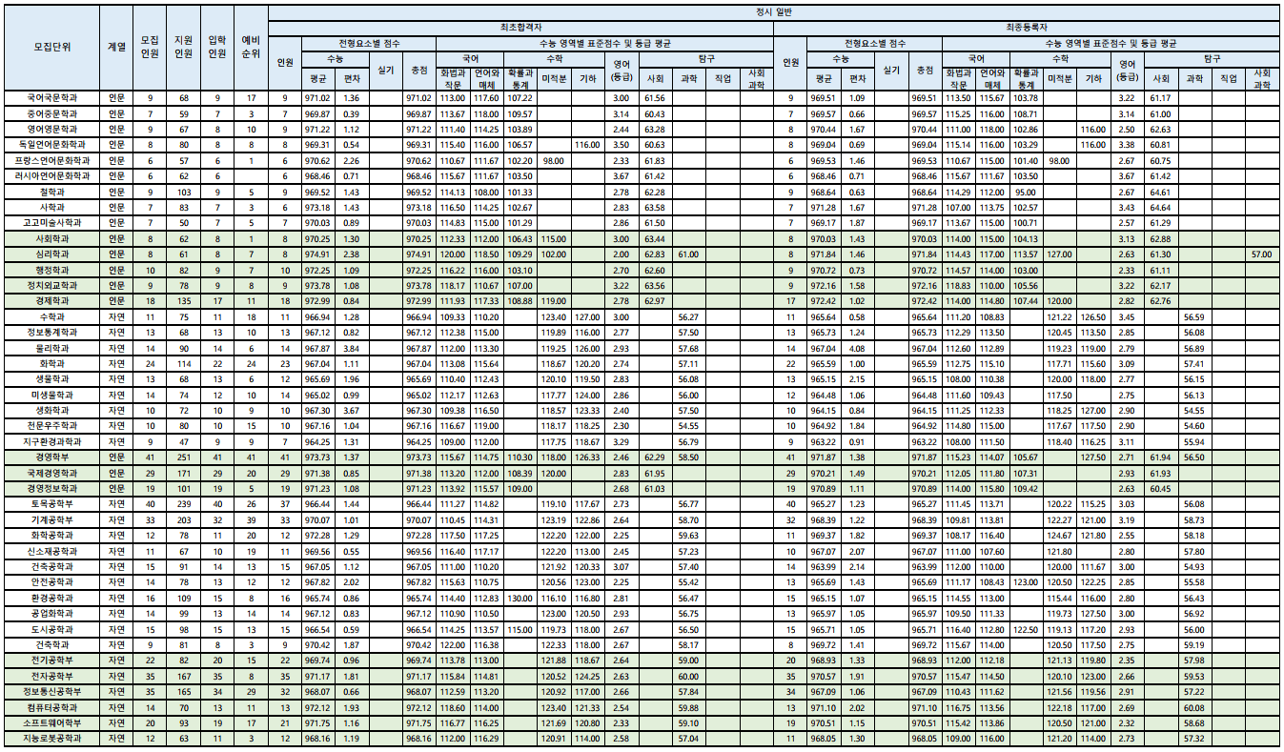Click the 천문우주학과 row label

51,426
